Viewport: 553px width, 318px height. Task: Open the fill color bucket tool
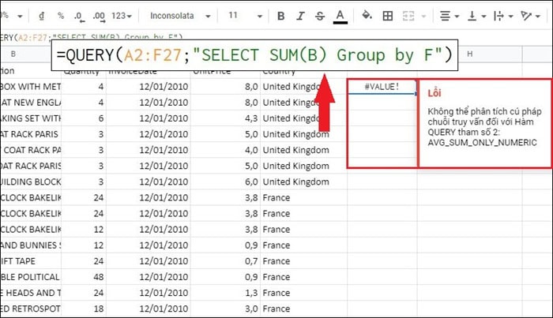pos(367,16)
